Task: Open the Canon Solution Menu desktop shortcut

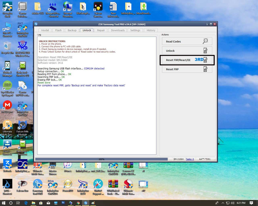Action: coord(22,10)
